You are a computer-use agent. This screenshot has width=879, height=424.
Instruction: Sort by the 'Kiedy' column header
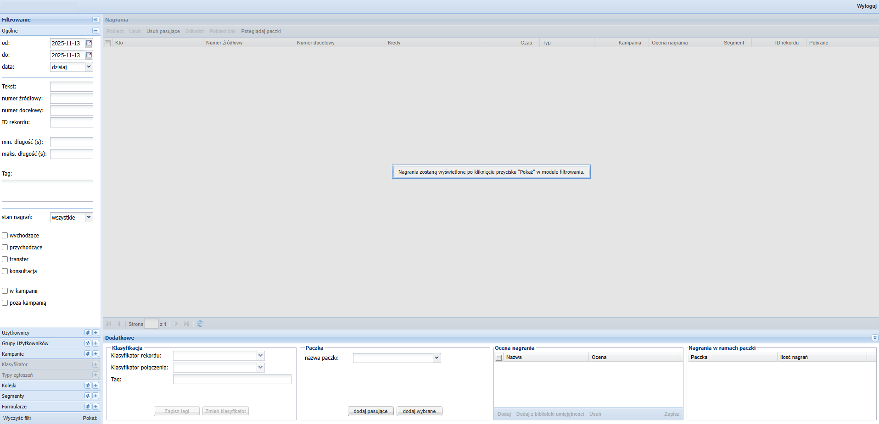435,43
